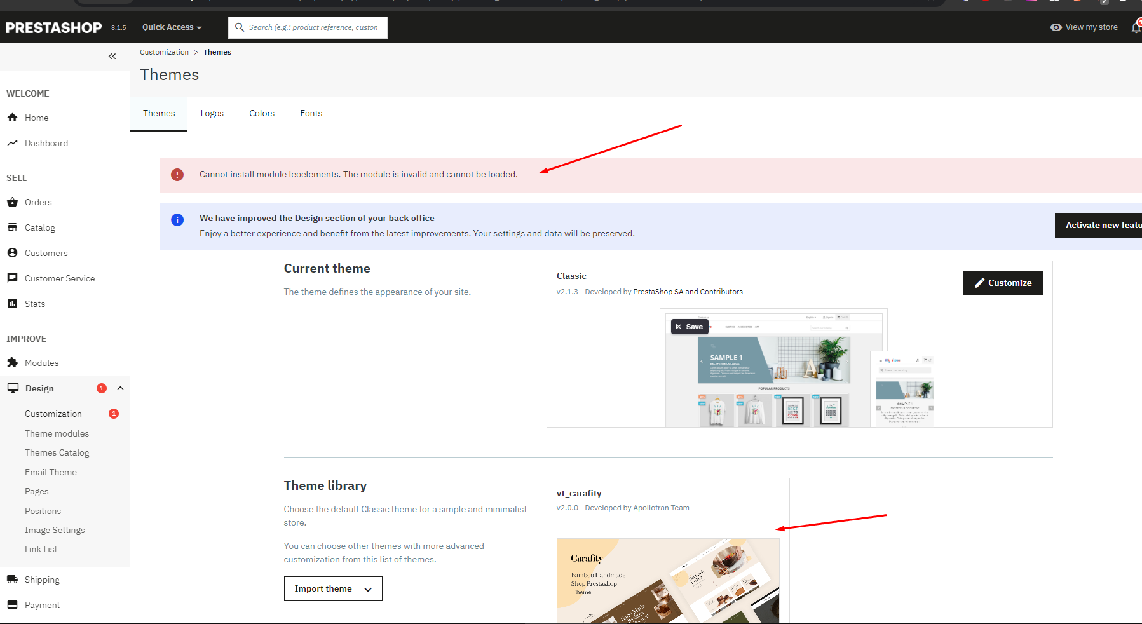Click the Catalog store icon
The height and width of the screenshot is (624, 1142).
pyautogui.click(x=12, y=227)
